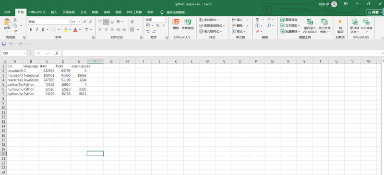The height and width of the screenshot is (175, 384).
Task: Click the 批量删除 batch delete button
Action: (x=290, y=31)
